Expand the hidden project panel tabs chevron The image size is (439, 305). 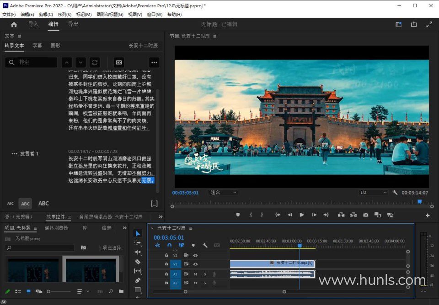pyautogui.click(x=124, y=228)
